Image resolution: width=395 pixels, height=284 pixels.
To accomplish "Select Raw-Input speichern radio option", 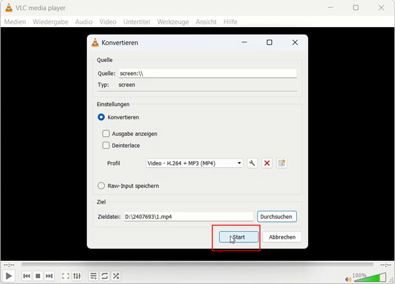I will (x=101, y=186).
